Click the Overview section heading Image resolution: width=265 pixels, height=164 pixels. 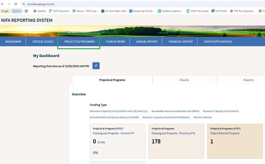tap(79, 94)
